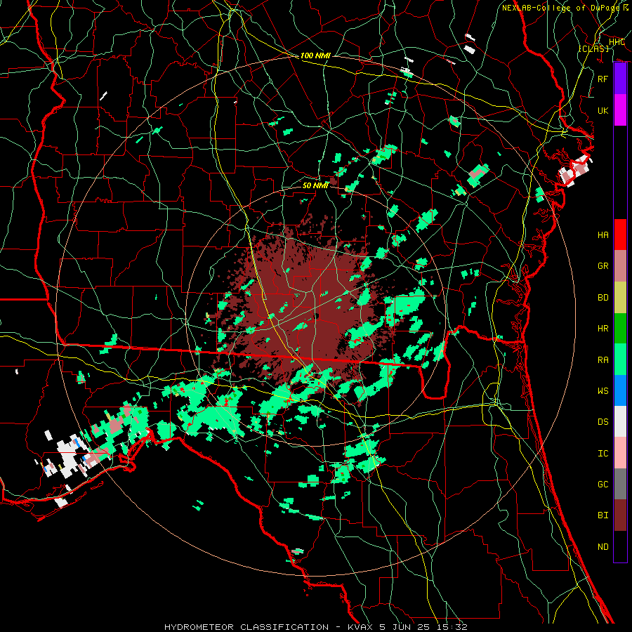The image size is (632, 632).
Task: Click the 'WS' legend label
Action: [603, 390]
